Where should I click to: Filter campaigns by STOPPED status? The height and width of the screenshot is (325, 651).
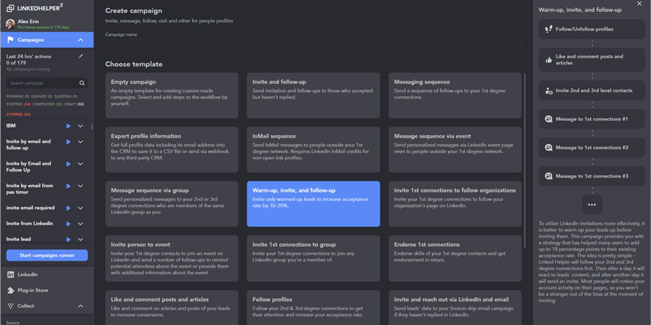pos(18,104)
